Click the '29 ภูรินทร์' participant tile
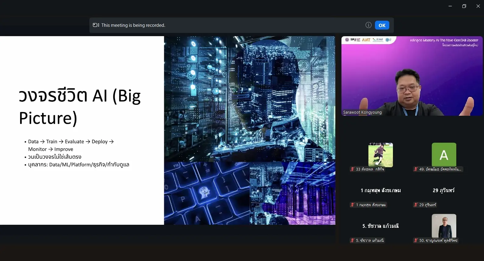 click(x=443, y=191)
